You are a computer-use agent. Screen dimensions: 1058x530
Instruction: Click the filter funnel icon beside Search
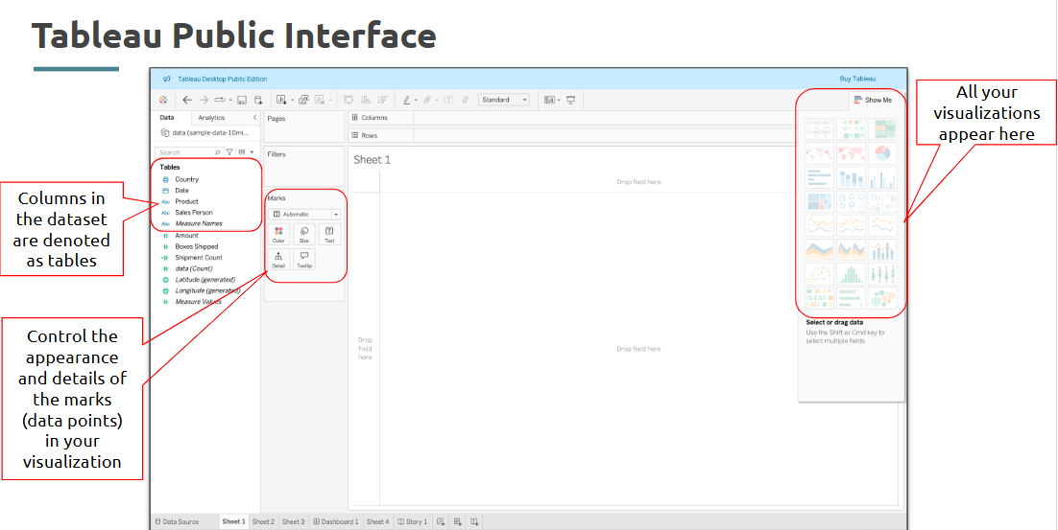(x=229, y=152)
